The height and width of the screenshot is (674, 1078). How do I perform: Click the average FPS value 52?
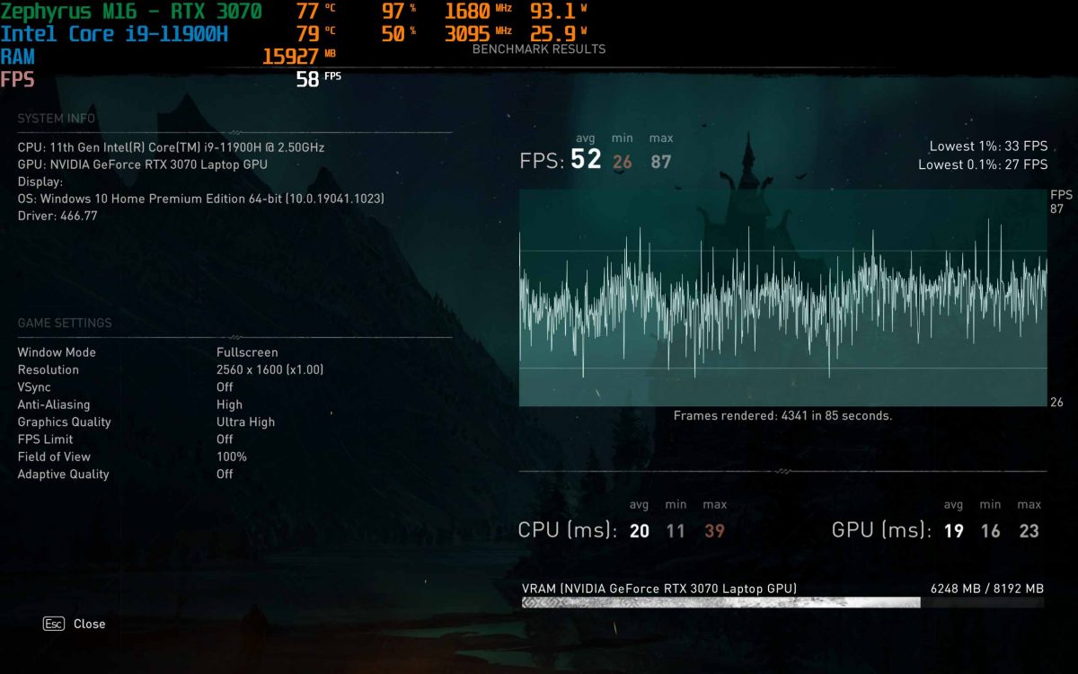[x=586, y=161]
